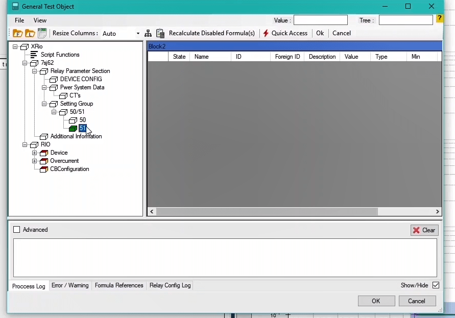Expand the Overcurrent tree node
Viewport: 455px width, 318px height.
click(35, 161)
